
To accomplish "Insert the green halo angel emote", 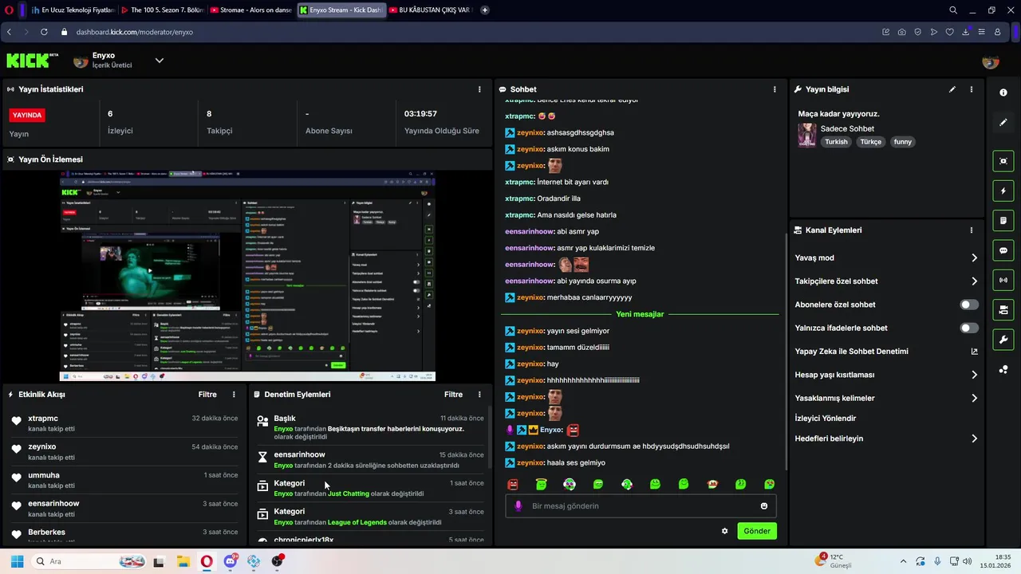I will click(x=541, y=484).
